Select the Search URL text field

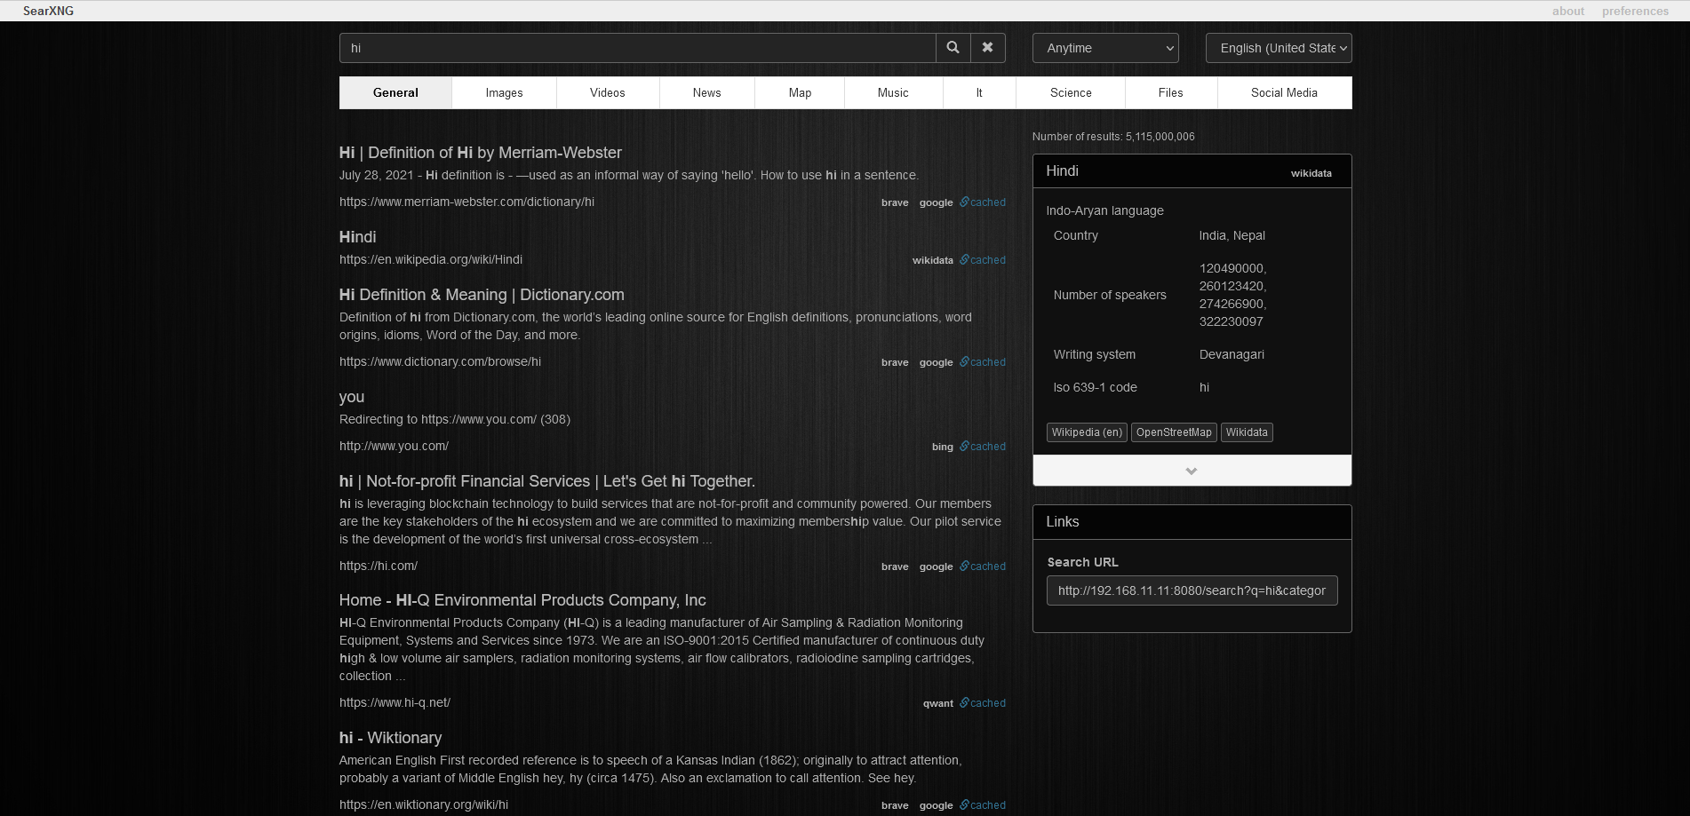[x=1192, y=590]
